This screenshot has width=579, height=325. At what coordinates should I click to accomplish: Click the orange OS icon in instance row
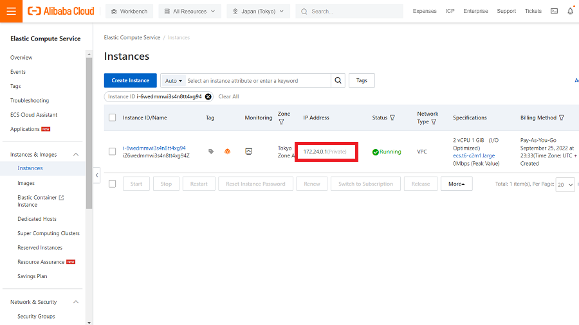coord(227,152)
